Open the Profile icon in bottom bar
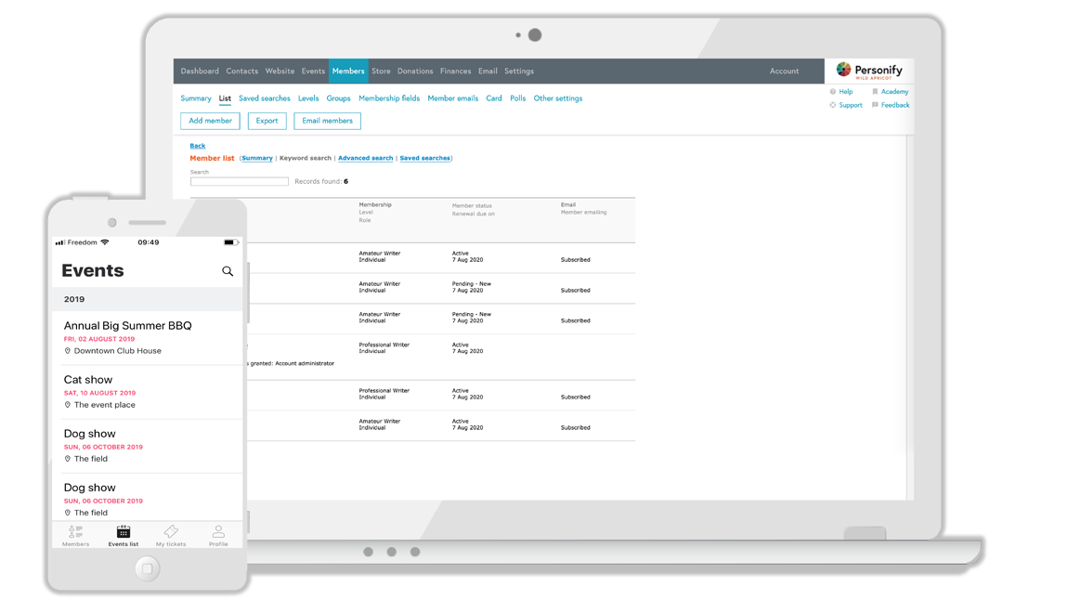The width and height of the screenshot is (1081, 613). pyautogui.click(x=218, y=531)
